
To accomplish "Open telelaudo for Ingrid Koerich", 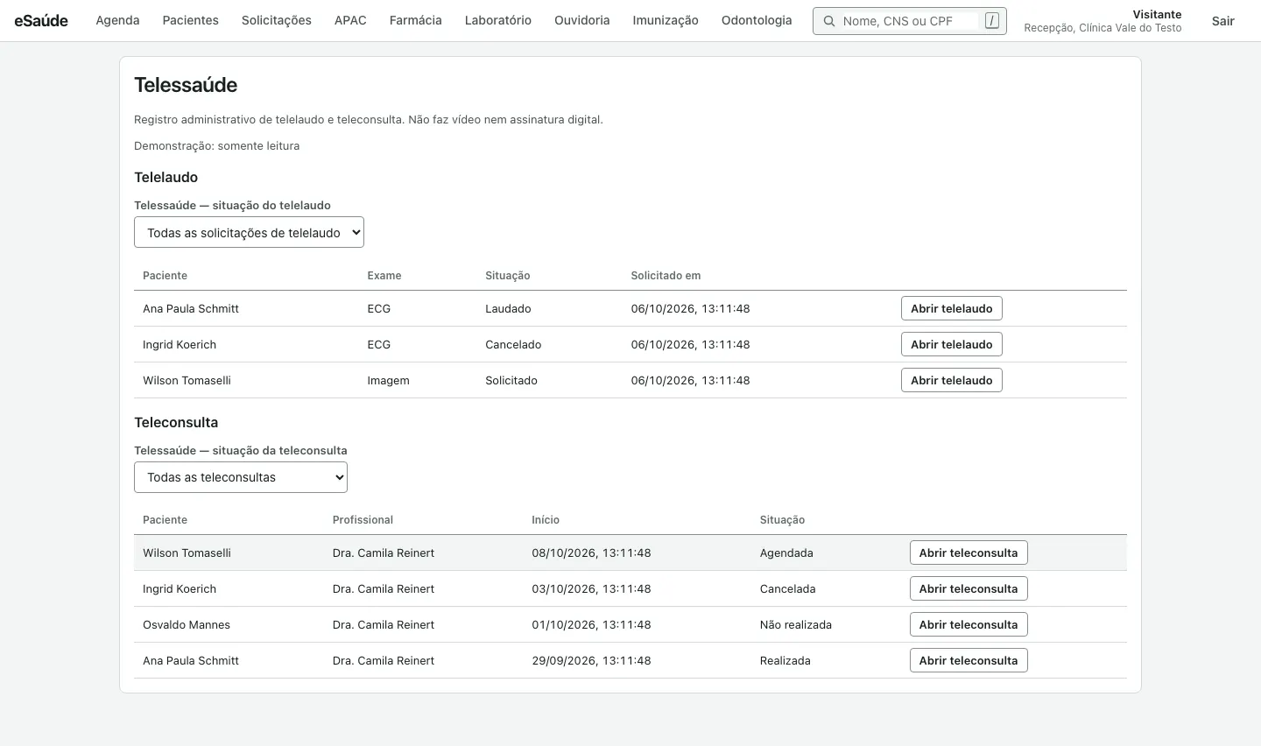I will click(952, 344).
